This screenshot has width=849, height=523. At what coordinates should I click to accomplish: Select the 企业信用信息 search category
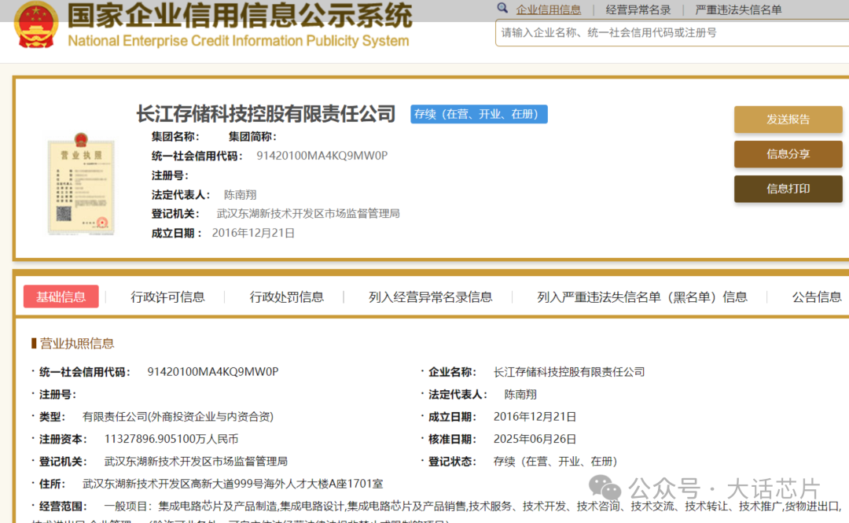click(x=548, y=9)
